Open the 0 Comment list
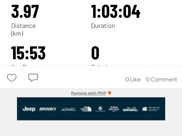The width and height of the screenshot is (182, 136). (161, 79)
